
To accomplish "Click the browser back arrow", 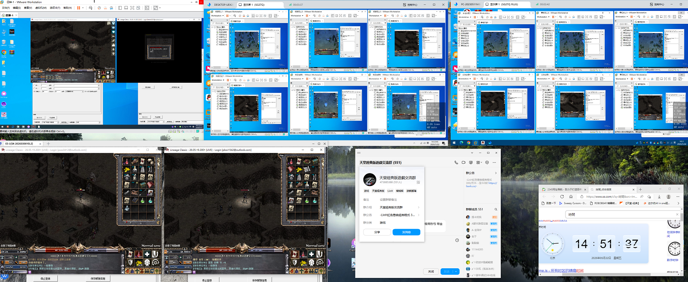I will tap(544, 196).
